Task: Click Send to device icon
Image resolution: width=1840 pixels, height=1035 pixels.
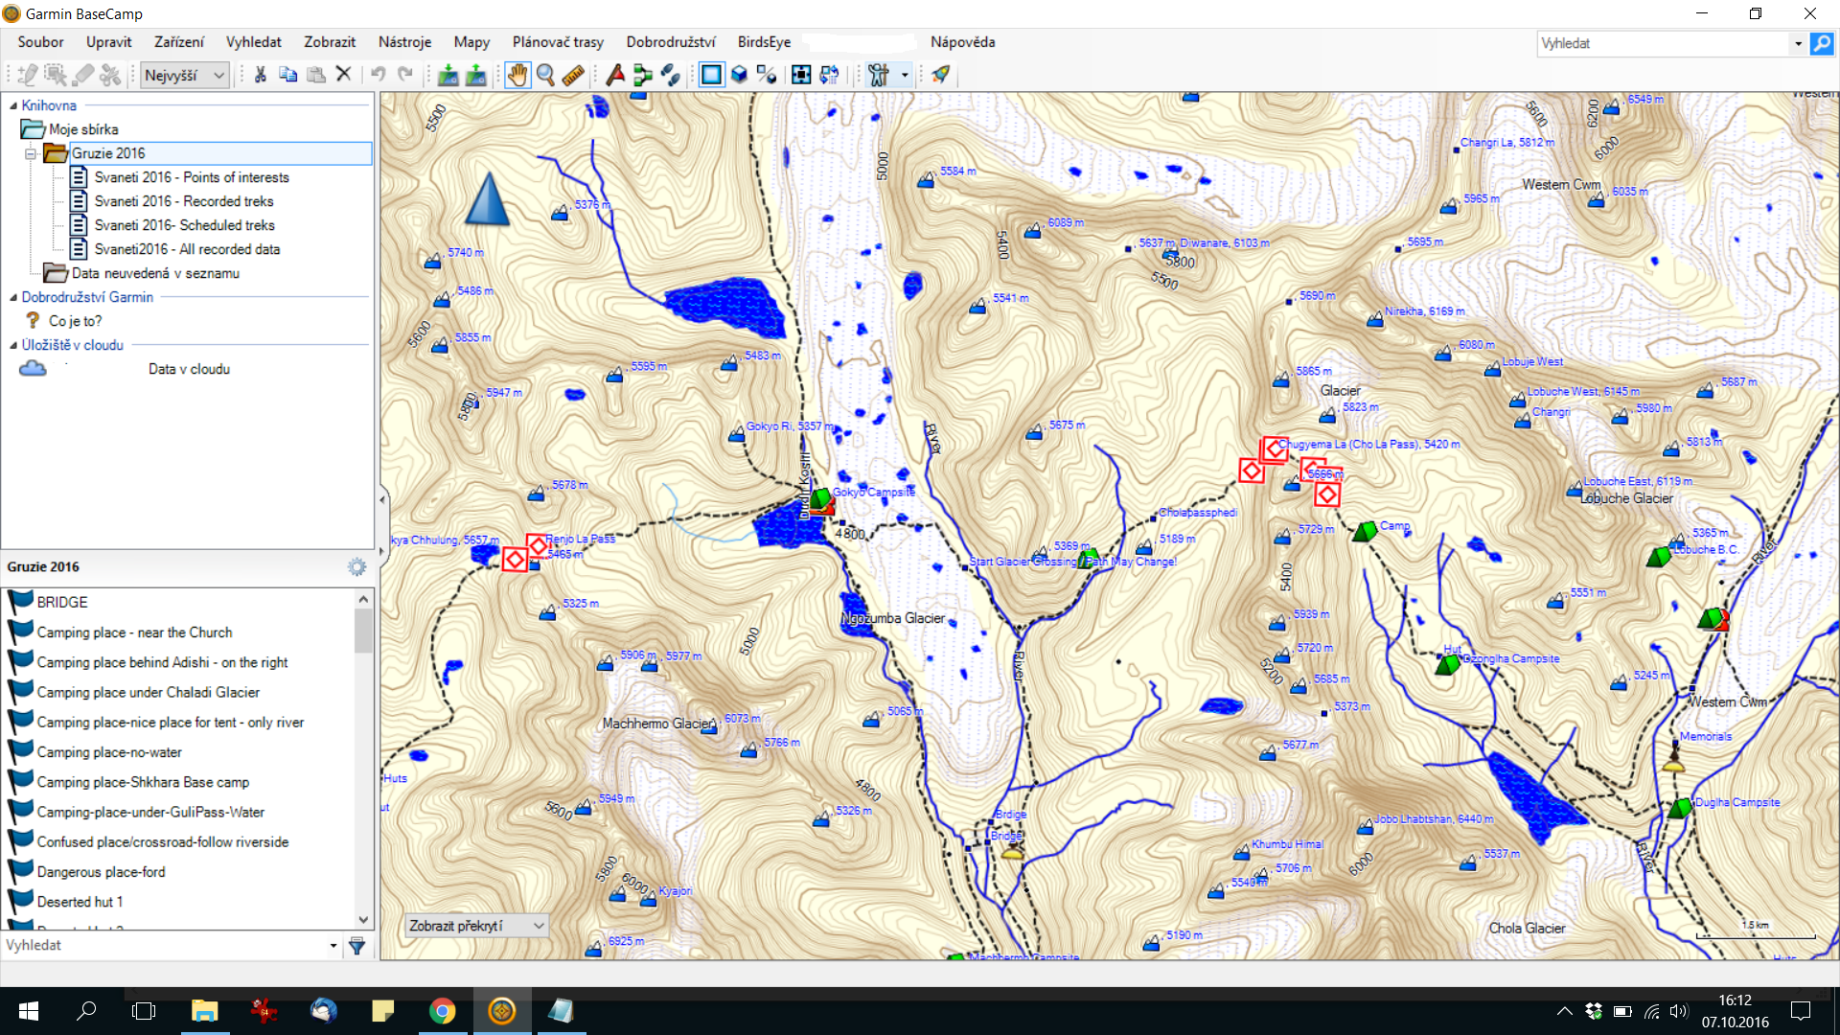Action: pyautogui.click(x=448, y=75)
